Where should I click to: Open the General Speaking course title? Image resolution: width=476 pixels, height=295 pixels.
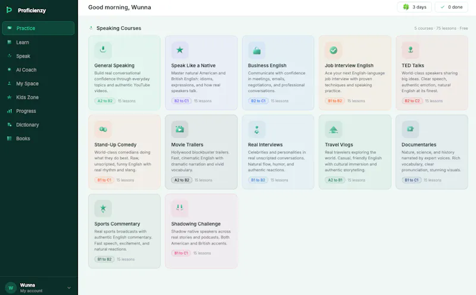[114, 65]
